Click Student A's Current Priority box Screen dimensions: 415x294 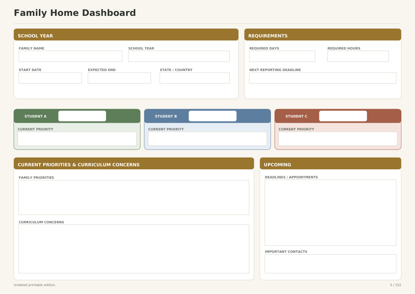coord(77,139)
